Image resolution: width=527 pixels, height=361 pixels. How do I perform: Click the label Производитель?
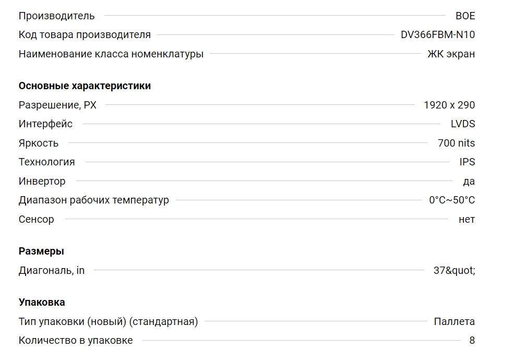[x=56, y=16]
